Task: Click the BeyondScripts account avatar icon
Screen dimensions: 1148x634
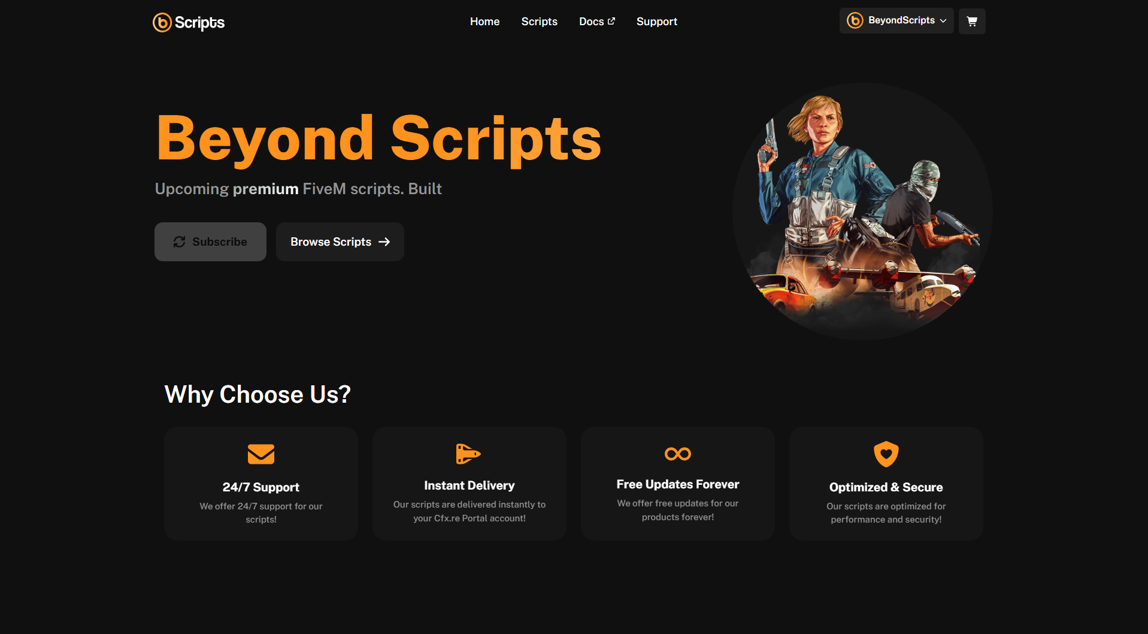Action: (855, 20)
